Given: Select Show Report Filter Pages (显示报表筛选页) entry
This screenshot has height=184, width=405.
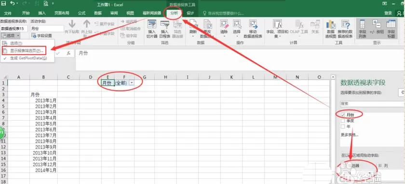Looking at the screenshot, I should (x=24, y=51).
